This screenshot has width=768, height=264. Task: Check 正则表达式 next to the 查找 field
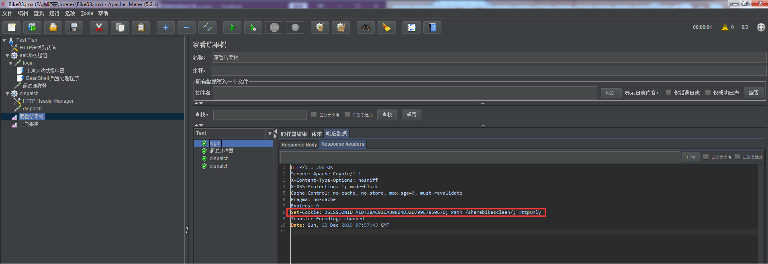347,115
